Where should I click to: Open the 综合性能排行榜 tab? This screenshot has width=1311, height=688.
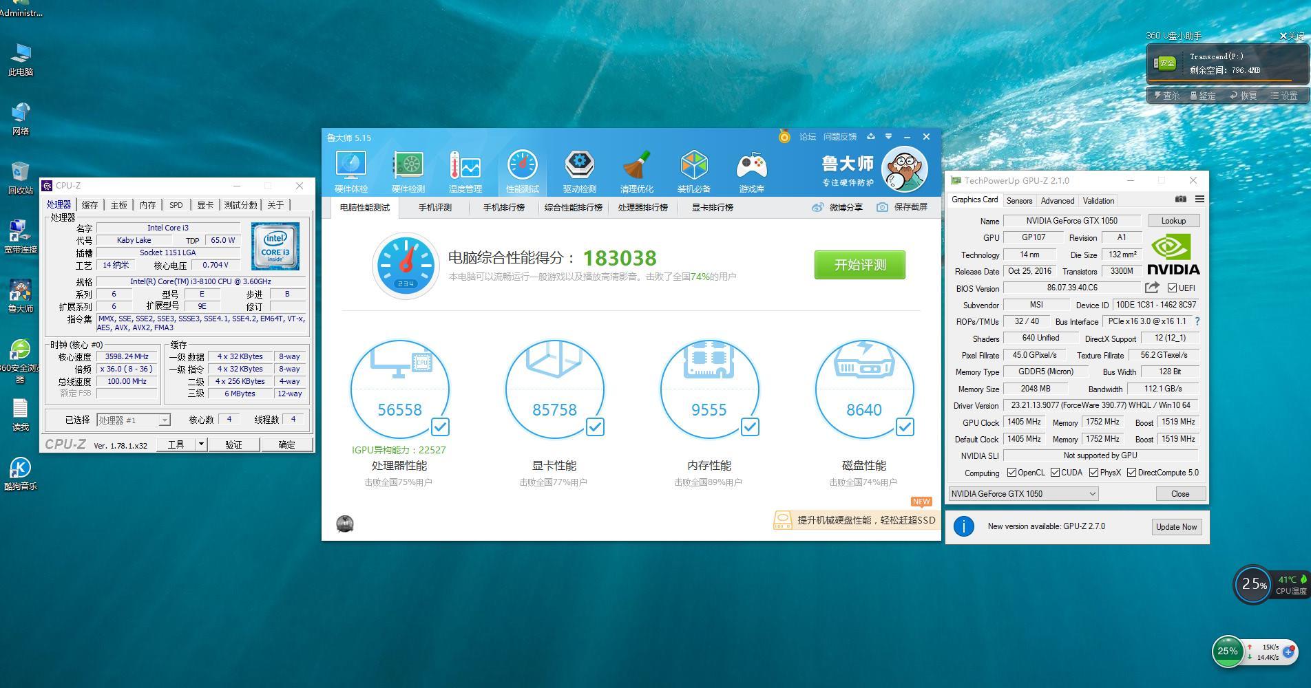573,207
